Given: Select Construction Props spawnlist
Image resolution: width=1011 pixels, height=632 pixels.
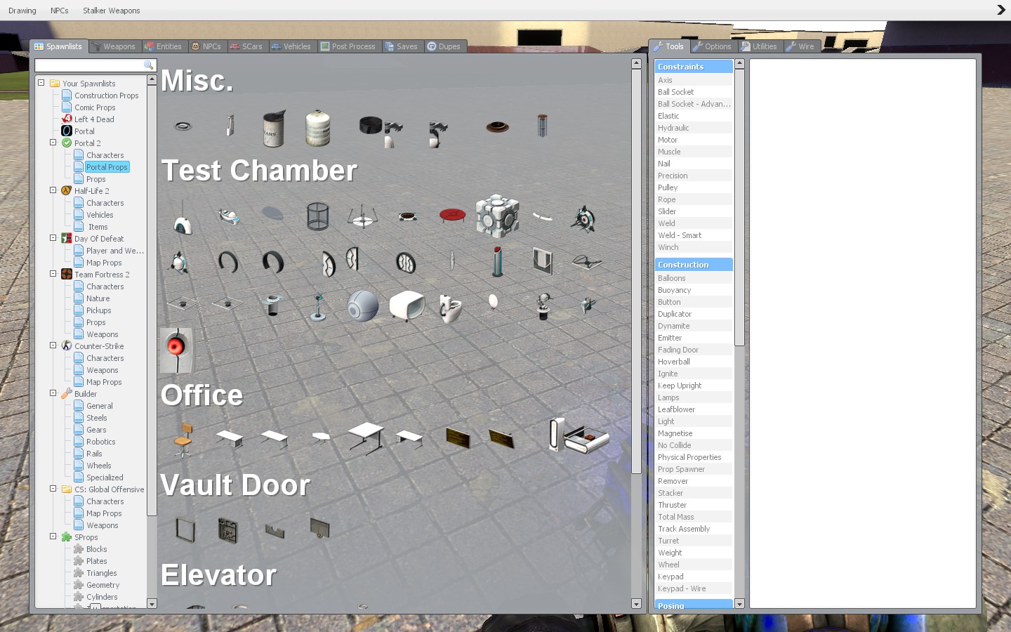Looking at the screenshot, I should tap(107, 96).
